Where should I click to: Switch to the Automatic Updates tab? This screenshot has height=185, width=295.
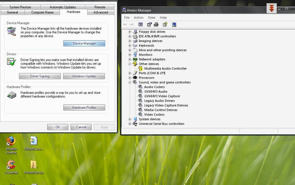pos(63,7)
